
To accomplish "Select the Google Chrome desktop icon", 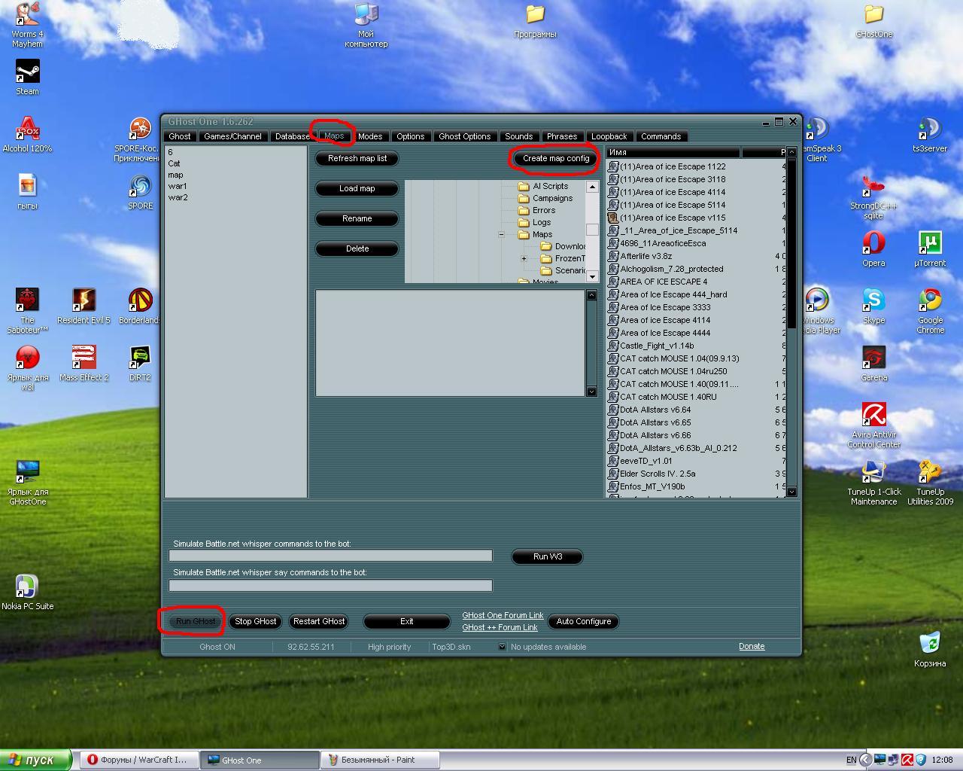I will pos(930,301).
